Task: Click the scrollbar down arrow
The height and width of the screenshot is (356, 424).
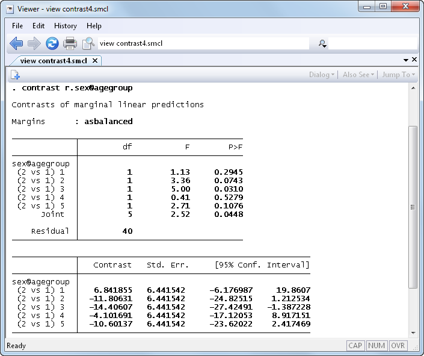Action: [413, 333]
